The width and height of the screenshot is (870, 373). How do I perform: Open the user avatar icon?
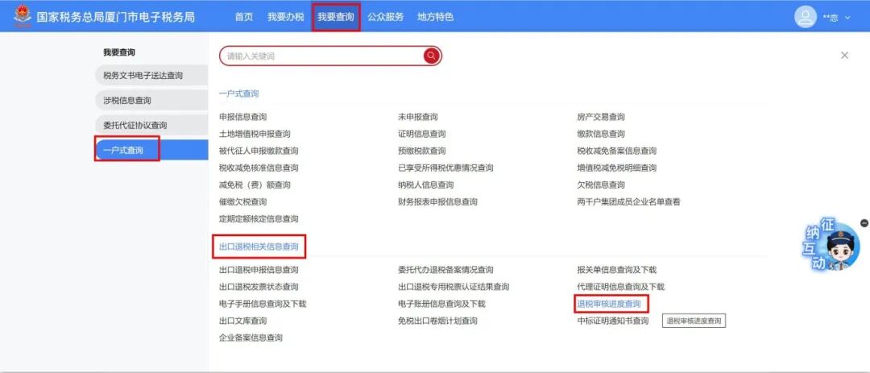click(806, 17)
